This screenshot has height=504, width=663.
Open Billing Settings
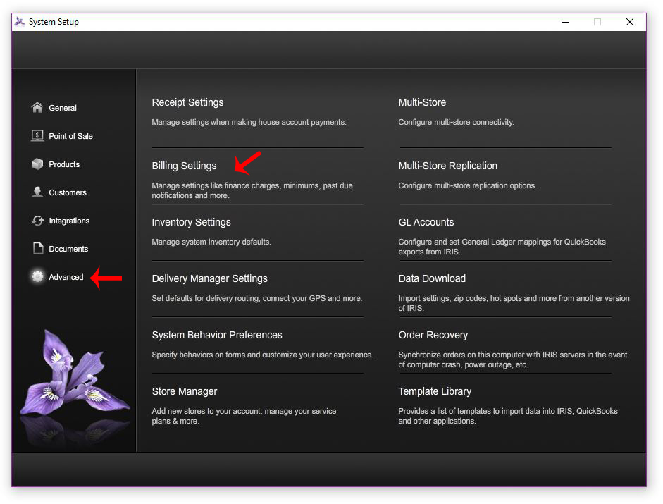(x=184, y=166)
